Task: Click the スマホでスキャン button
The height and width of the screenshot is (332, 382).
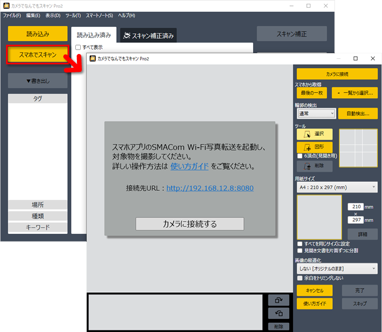Action: click(38, 55)
